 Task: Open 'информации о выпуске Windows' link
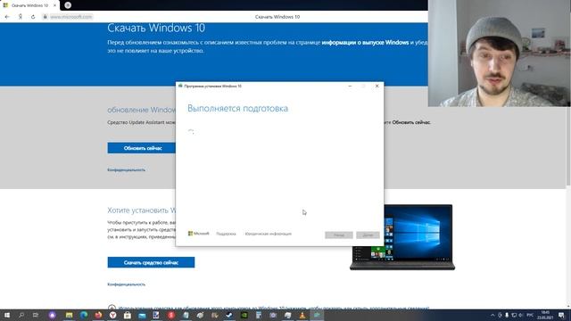[x=365, y=43]
